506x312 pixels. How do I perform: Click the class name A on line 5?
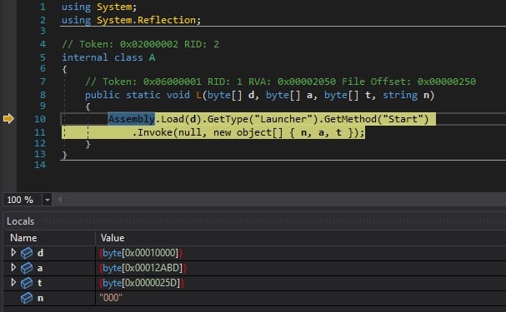click(152, 57)
